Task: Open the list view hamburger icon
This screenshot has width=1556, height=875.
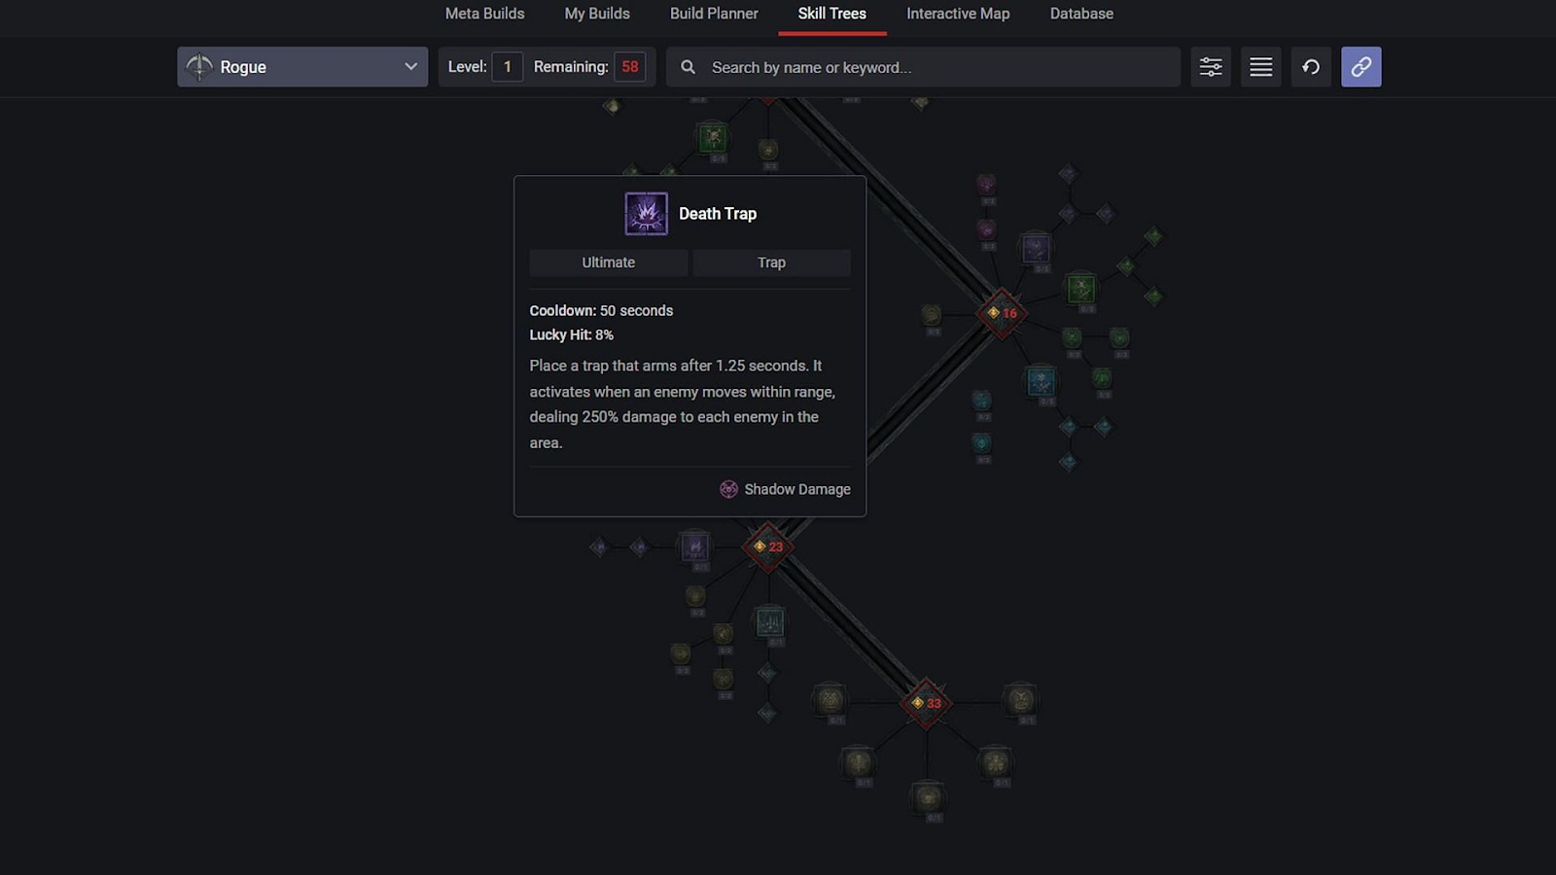Action: pyautogui.click(x=1261, y=67)
